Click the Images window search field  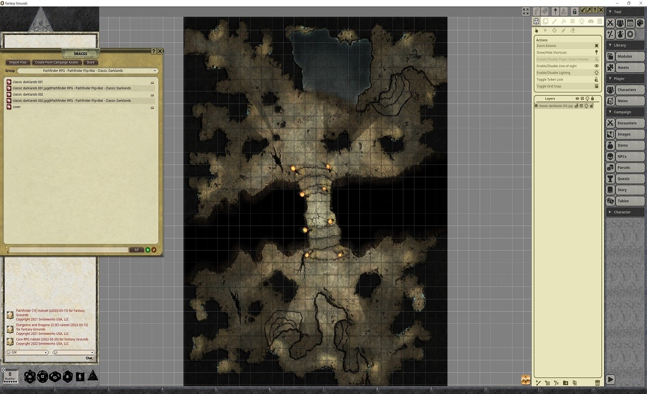[x=69, y=250]
